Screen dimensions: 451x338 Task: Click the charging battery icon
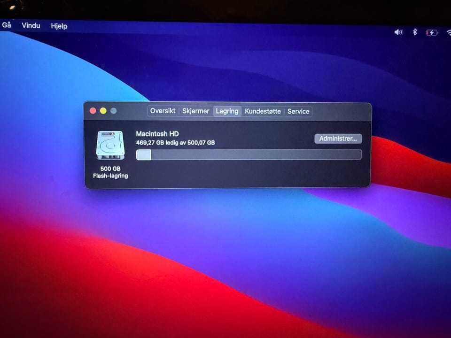pyautogui.click(x=432, y=32)
